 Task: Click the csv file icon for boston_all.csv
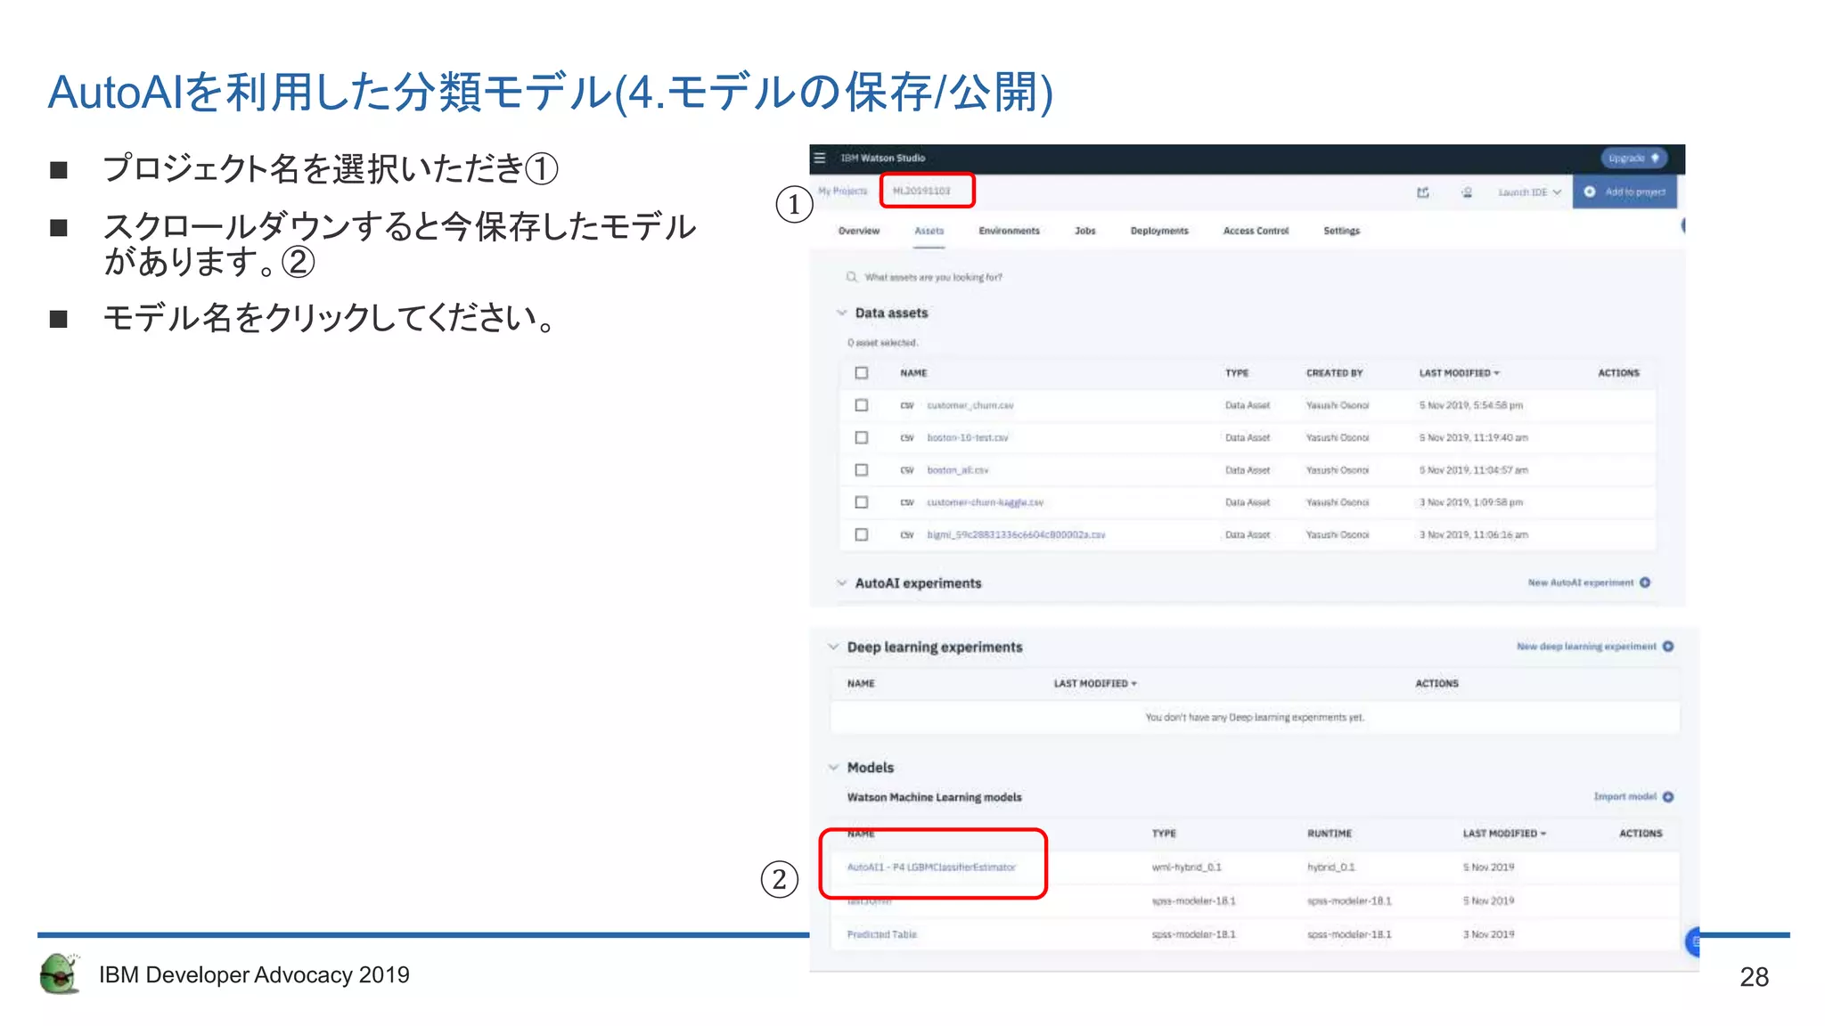click(907, 469)
